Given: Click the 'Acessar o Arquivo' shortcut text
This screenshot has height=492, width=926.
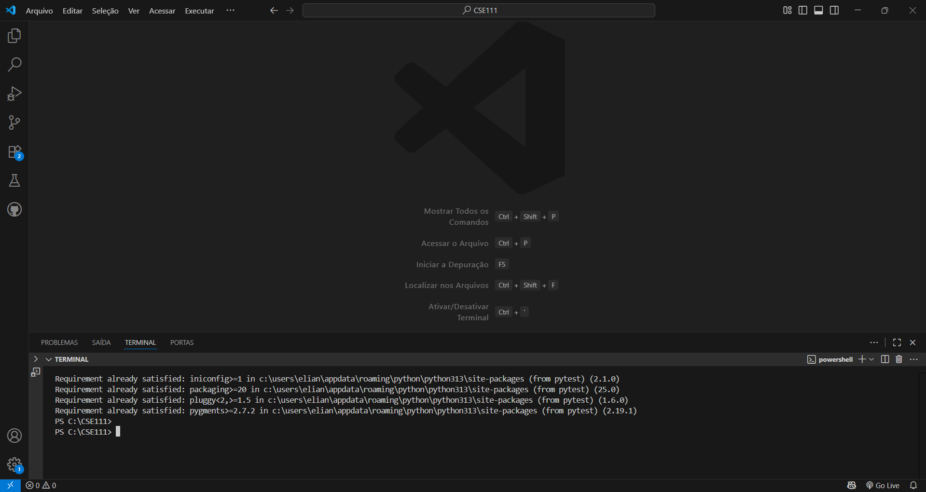Looking at the screenshot, I should coord(455,243).
